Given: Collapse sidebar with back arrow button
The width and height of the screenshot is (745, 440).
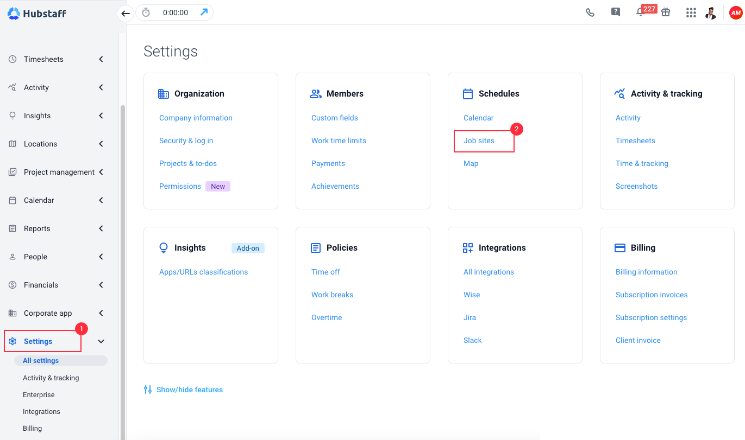Looking at the screenshot, I should (126, 13).
